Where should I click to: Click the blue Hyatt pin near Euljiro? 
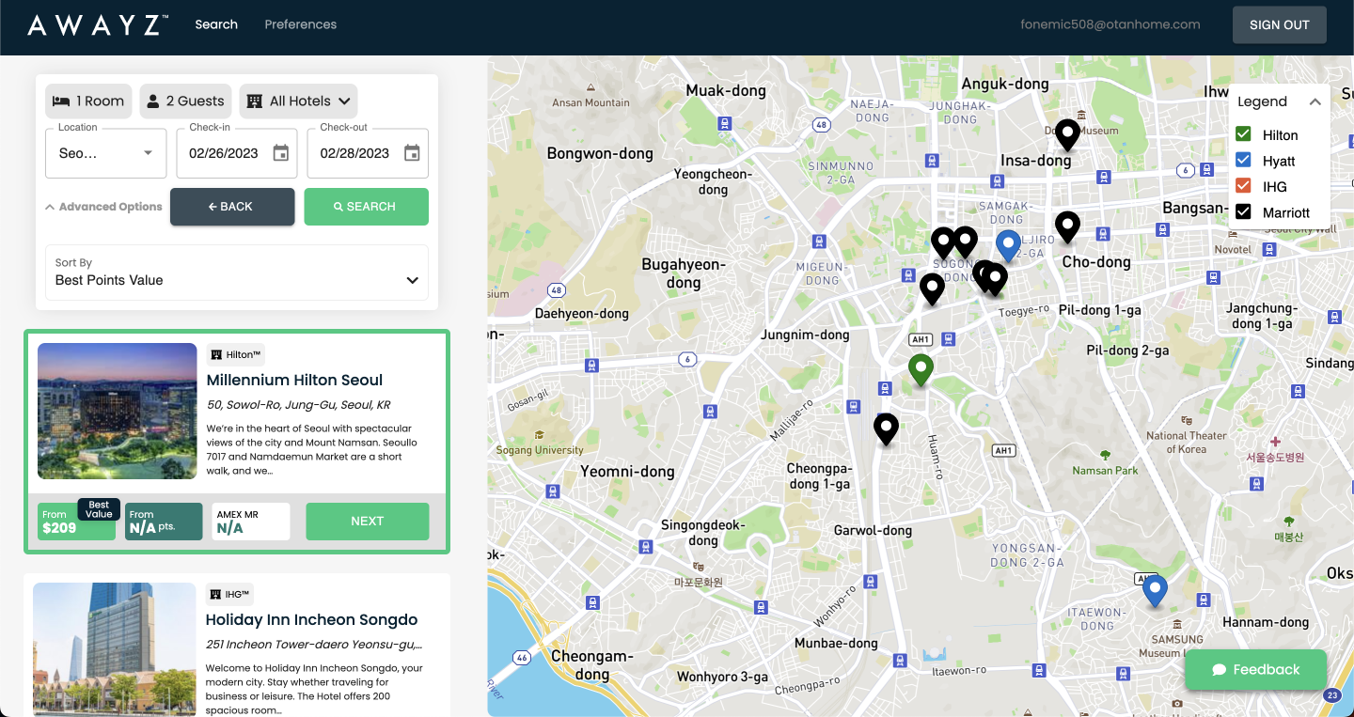[1008, 244]
